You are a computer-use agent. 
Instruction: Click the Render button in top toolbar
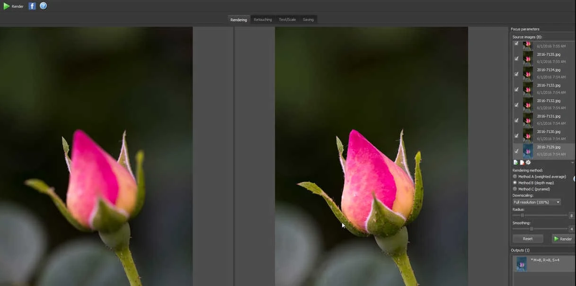coord(13,6)
